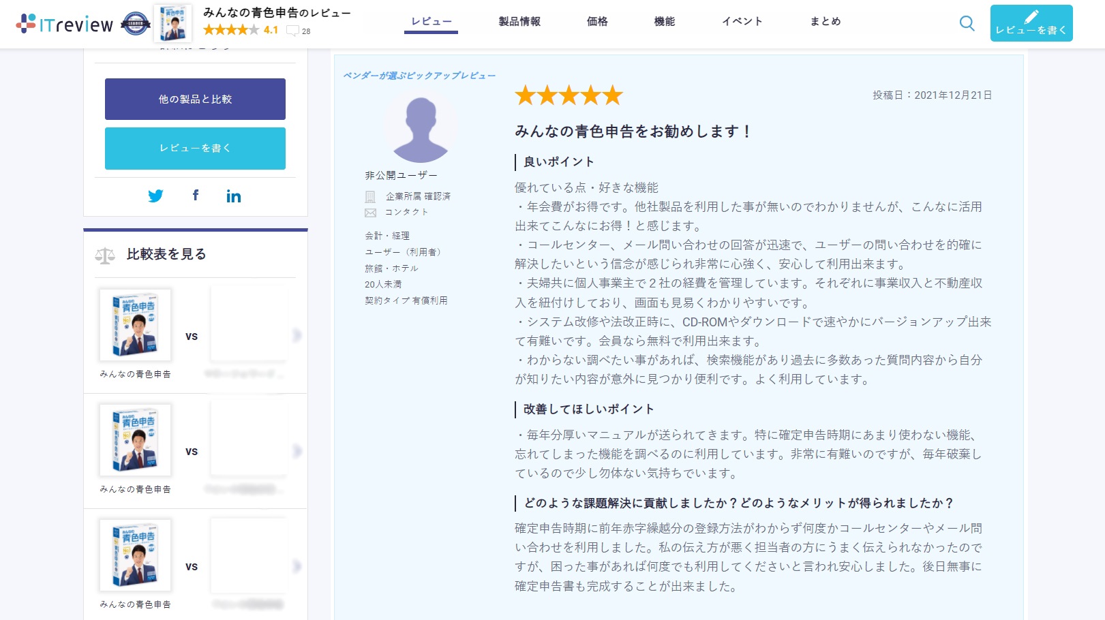The height and width of the screenshot is (620, 1105).
Task: Open the イベント tab
Action: click(742, 21)
